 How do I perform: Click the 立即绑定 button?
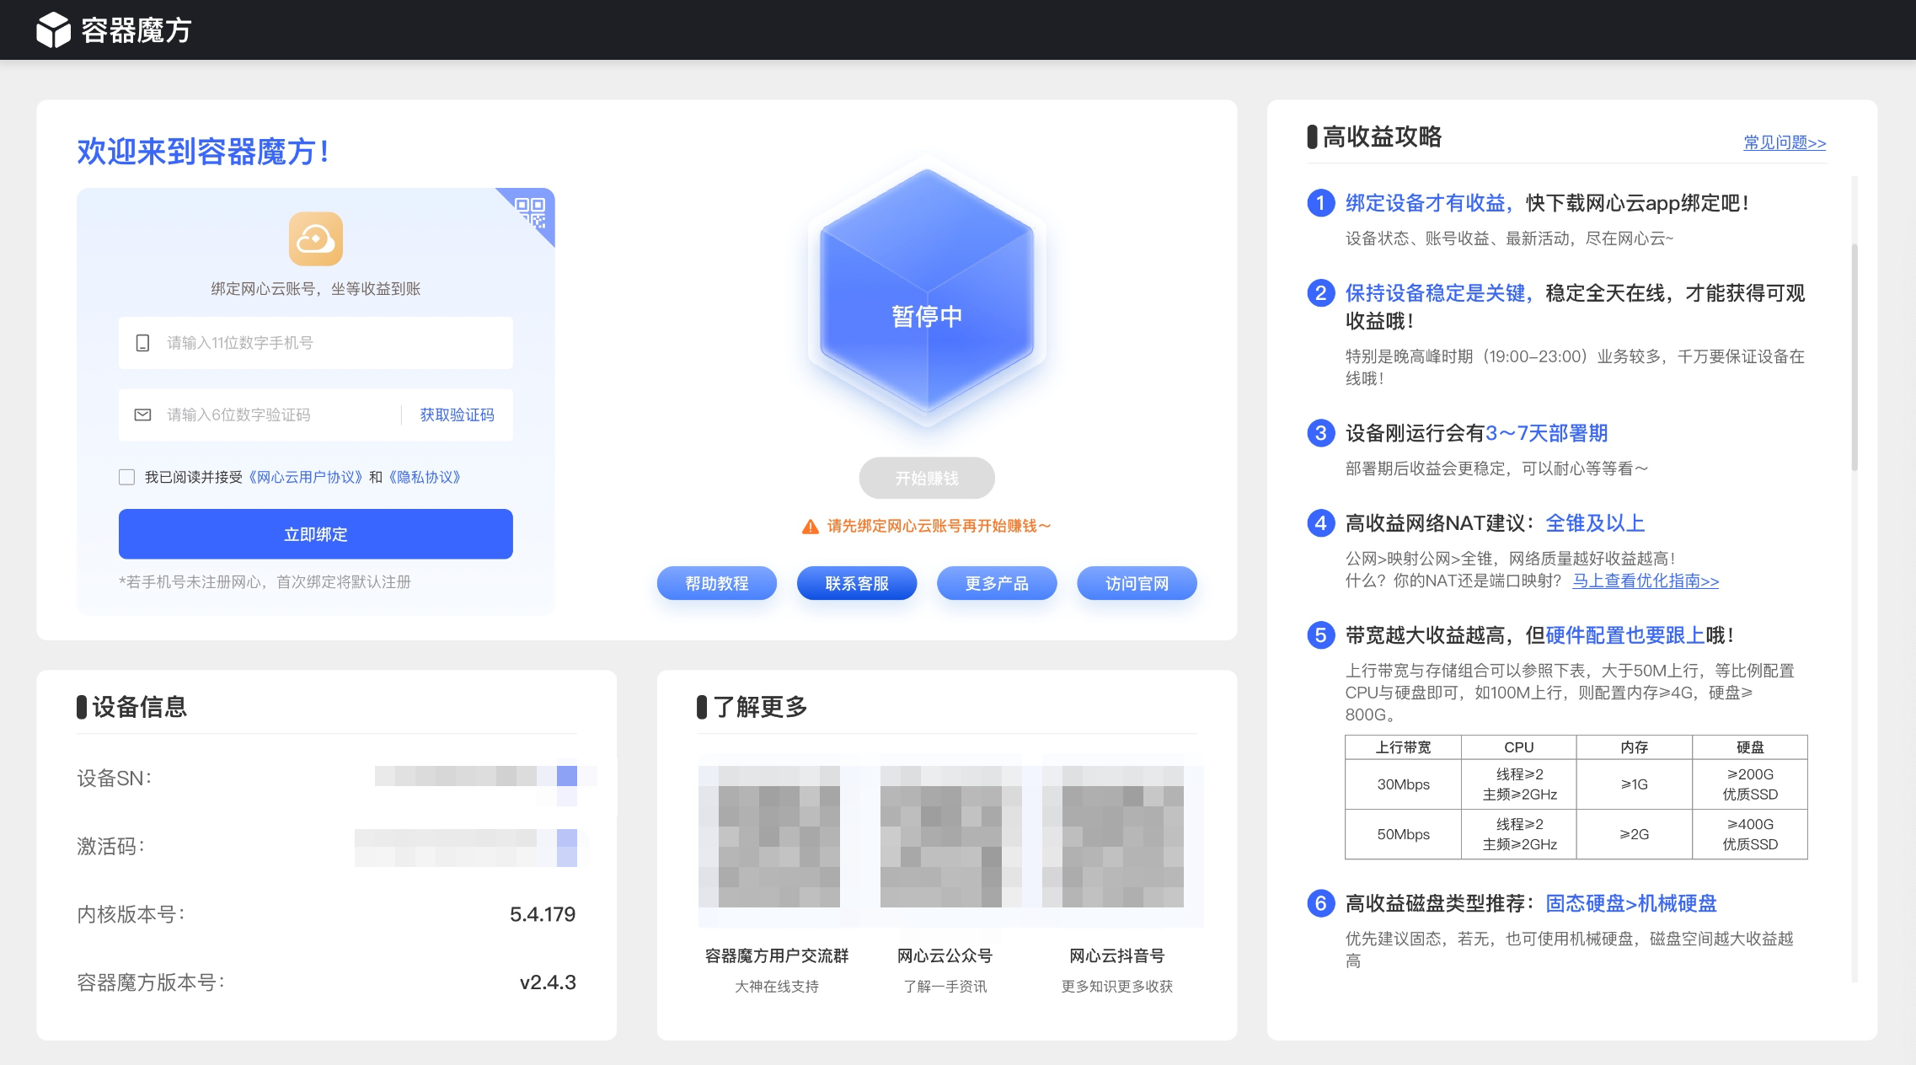coord(316,534)
